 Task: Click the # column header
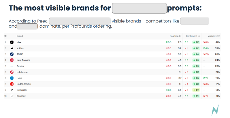(5, 36)
